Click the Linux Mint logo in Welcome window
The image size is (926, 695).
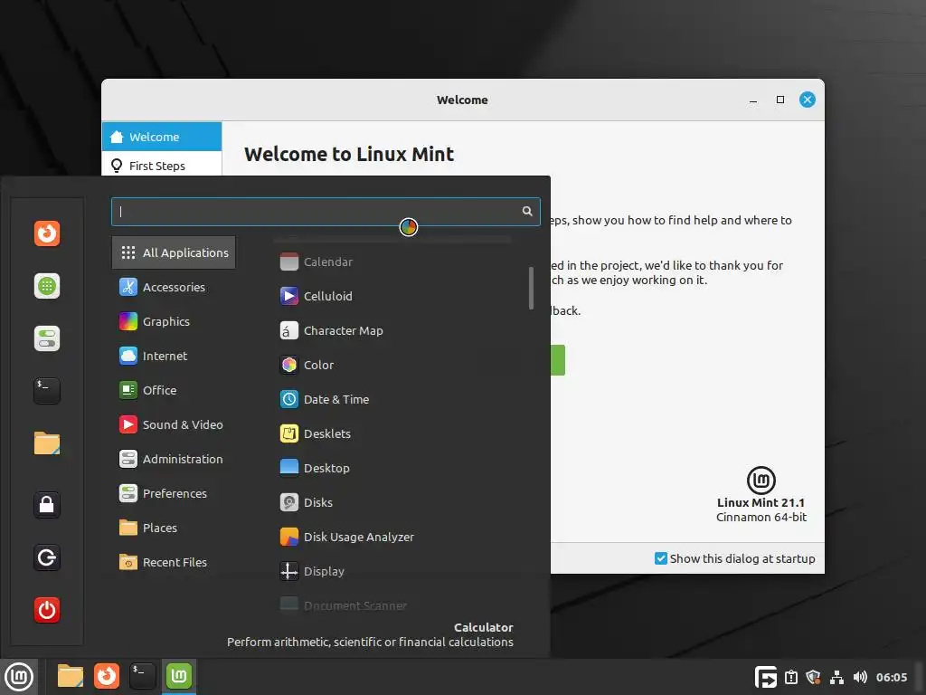(x=761, y=481)
